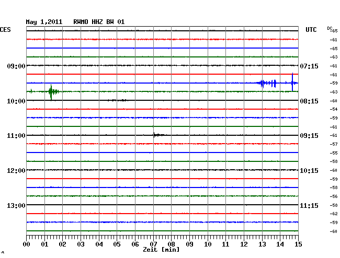Select minute label '03' on the time axis
340x258 pixels.
[x=81, y=244]
